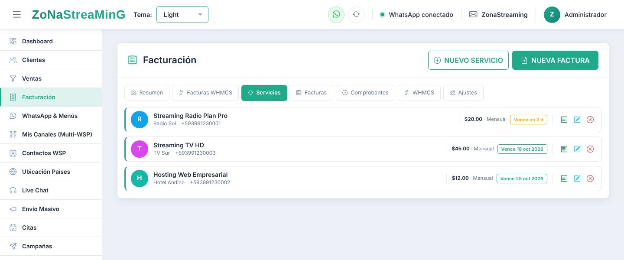Click invoice icon for Hosting Web Empresarial
This screenshot has width=624, height=260.
[564, 179]
